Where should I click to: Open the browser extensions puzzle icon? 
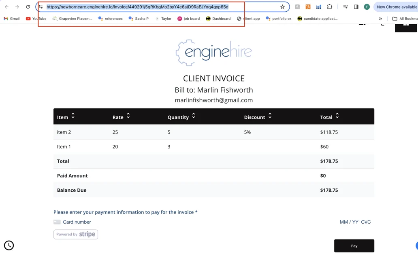click(x=330, y=7)
